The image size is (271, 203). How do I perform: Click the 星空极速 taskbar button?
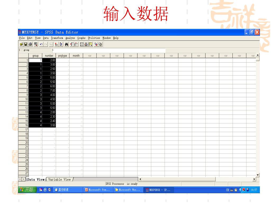coord(67,190)
